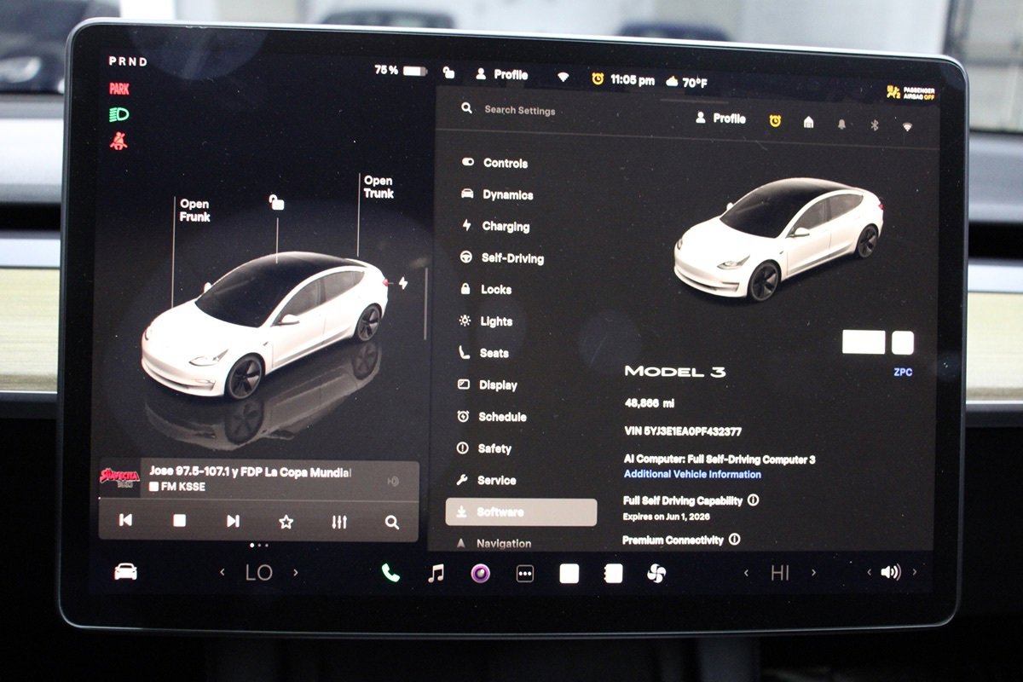1023x682 pixels.
Task: Tap the La Invasora station logo thumbnail
Action: tap(120, 478)
